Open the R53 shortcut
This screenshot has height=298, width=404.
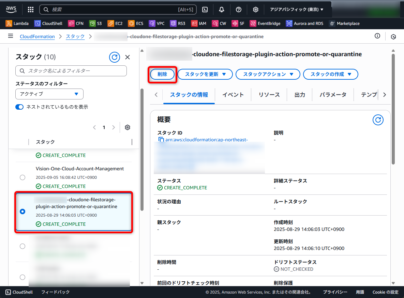click(178, 23)
